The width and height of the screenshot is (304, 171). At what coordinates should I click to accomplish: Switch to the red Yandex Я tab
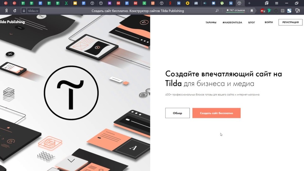coord(170,3)
